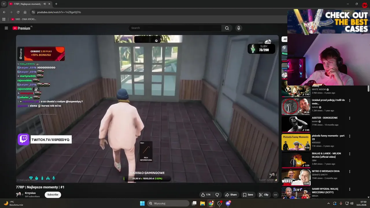Open ASSTER - ODRODZENIE video thumbnail
Screen dimensions: 370x208
coord(296,124)
